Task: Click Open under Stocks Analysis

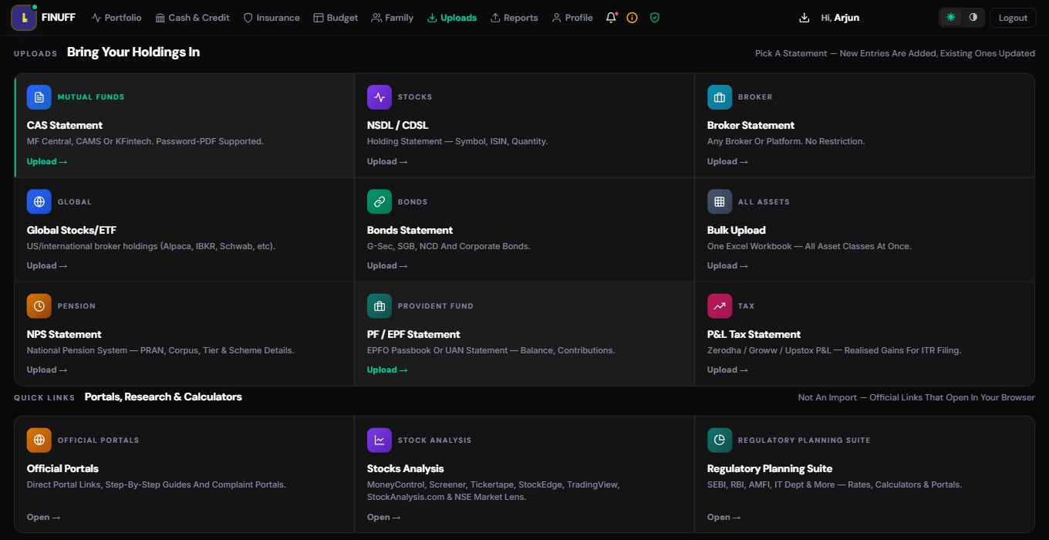Action: tap(384, 518)
